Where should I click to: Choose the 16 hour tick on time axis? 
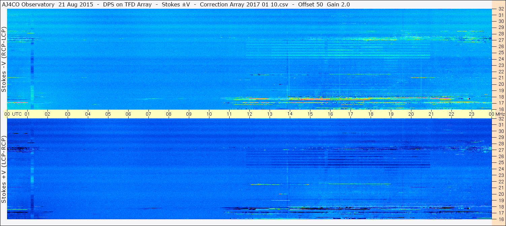pyautogui.click(x=330, y=114)
